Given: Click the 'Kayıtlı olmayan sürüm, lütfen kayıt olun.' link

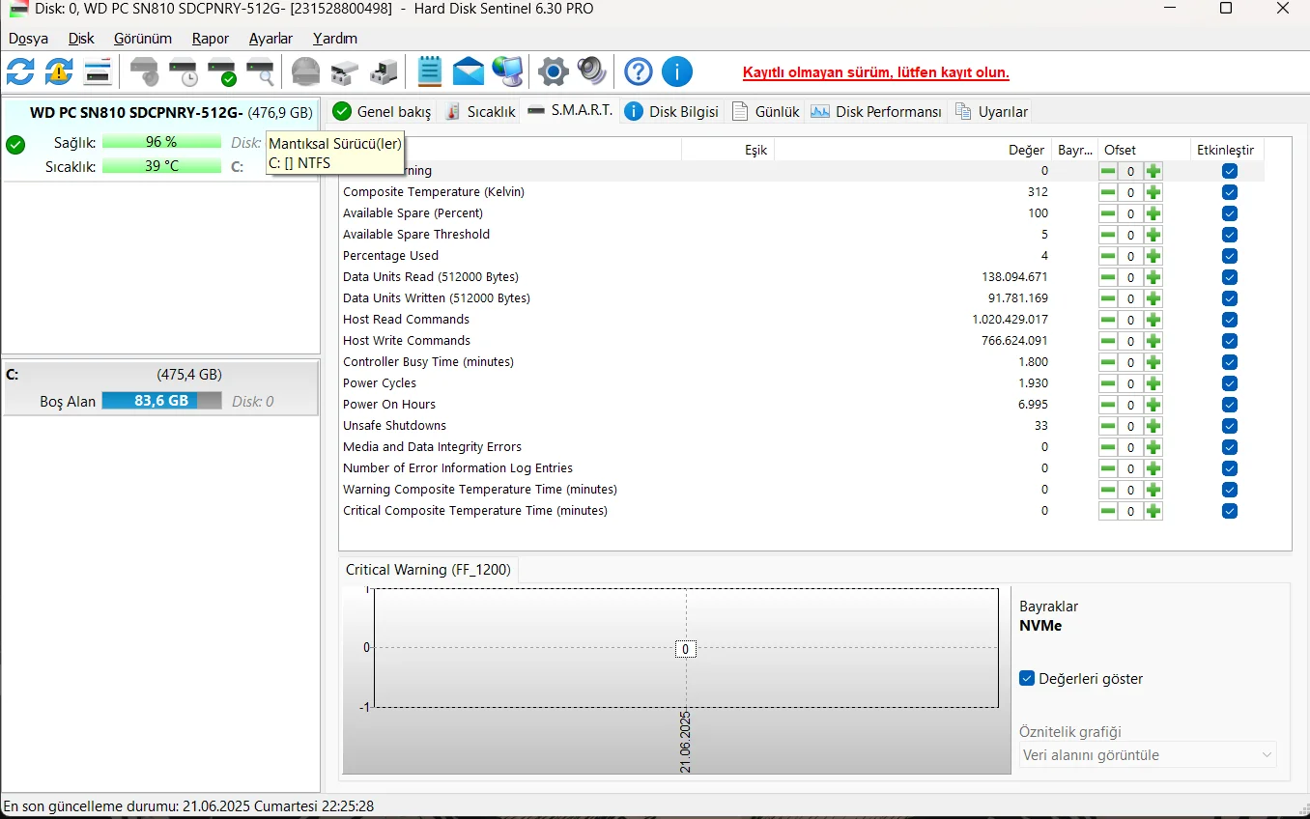Looking at the screenshot, I should 876,73.
